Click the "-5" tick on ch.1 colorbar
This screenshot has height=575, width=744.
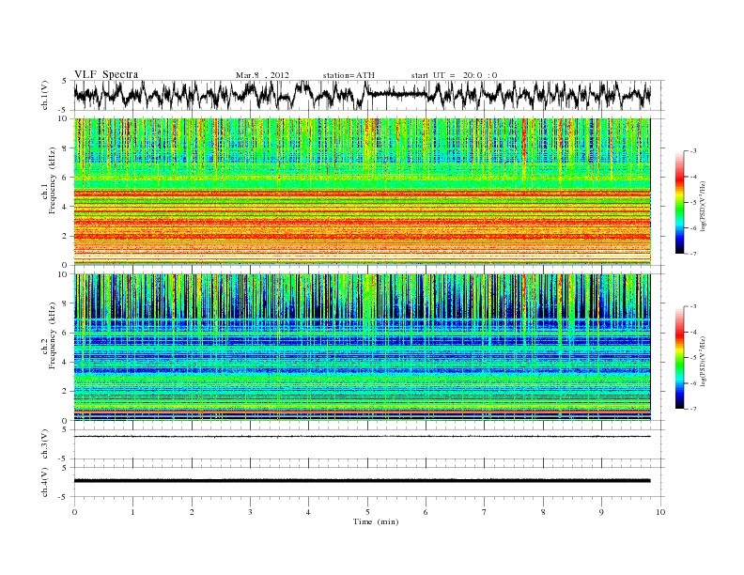point(692,203)
